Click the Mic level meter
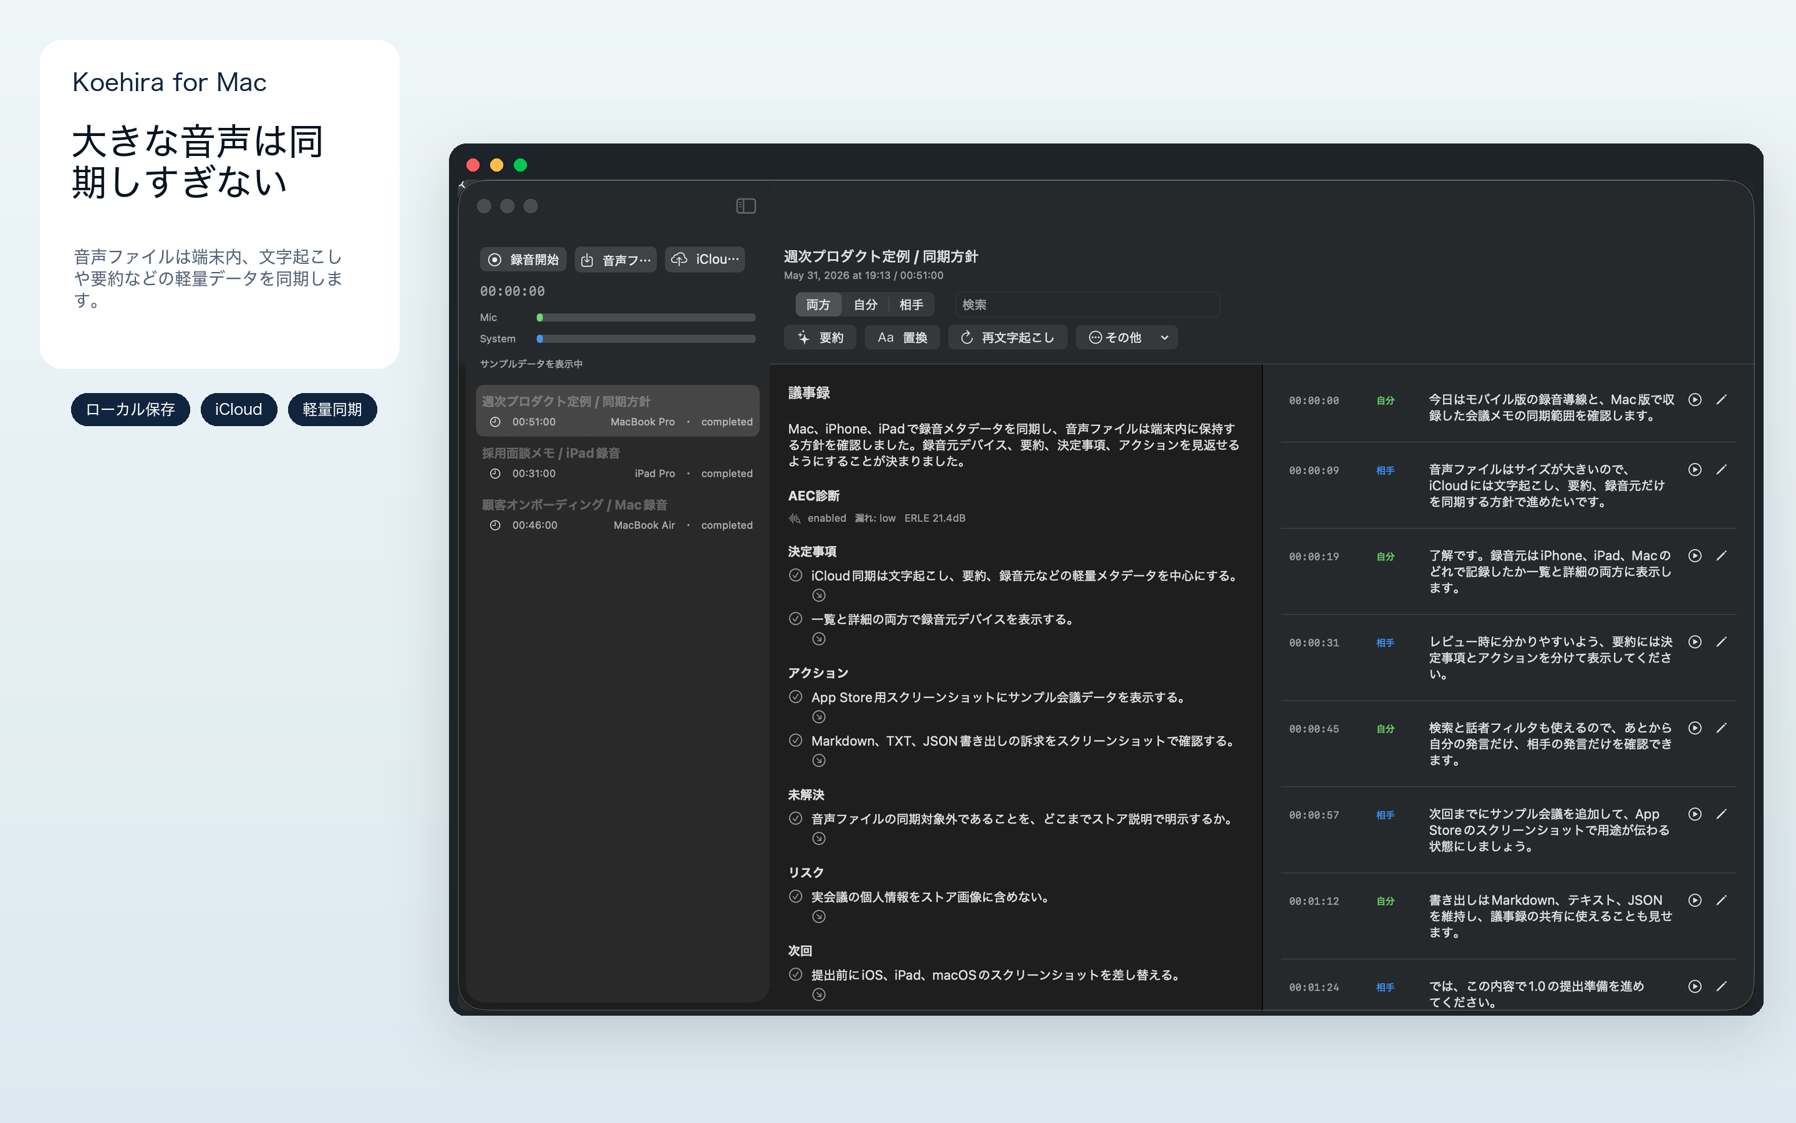The width and height of the screenshot is (1796, 1123). 645,317
